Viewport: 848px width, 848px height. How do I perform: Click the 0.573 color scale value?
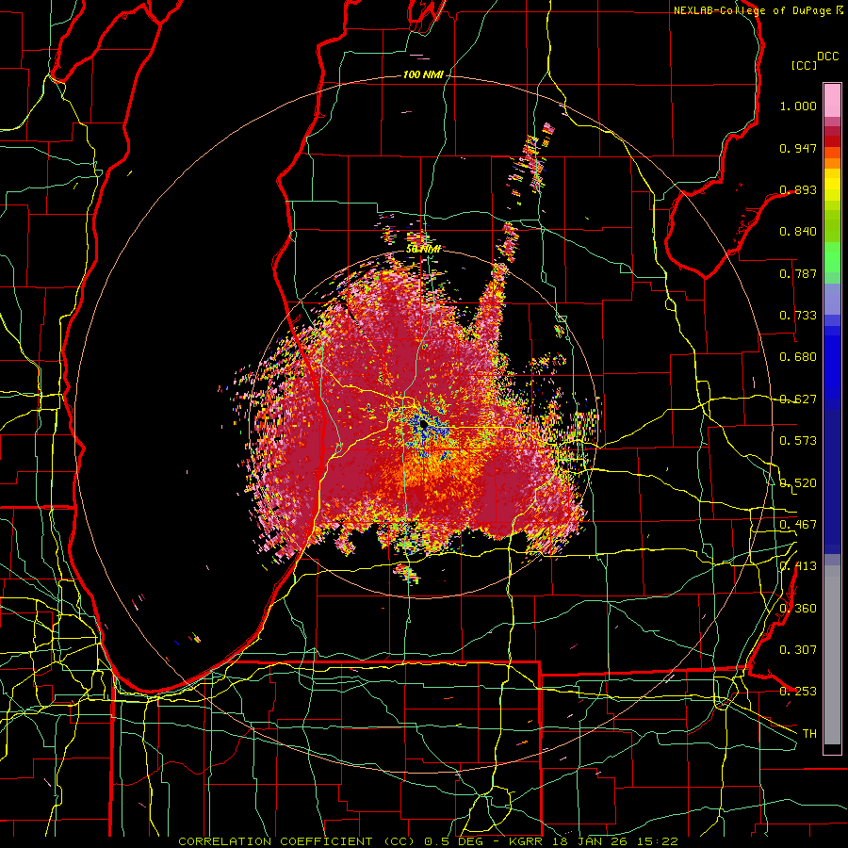(x=798, y=441)
